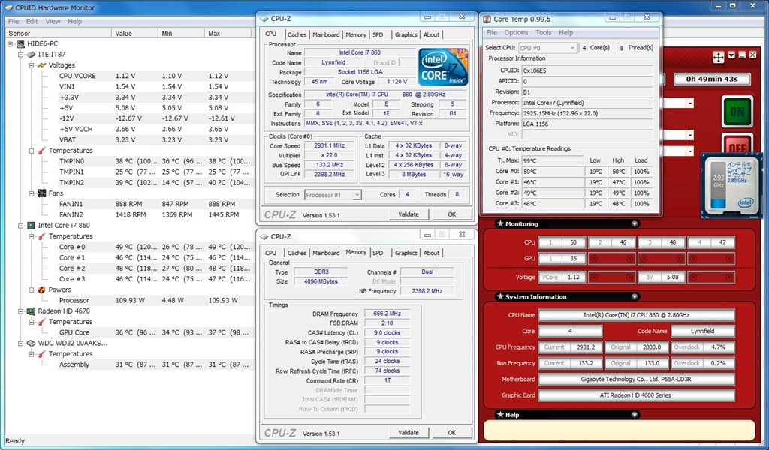Click the thermometer icon of Intel Core i7 860 Temperatures
This screenshot has width=769, height=450.
coord(42,236)
